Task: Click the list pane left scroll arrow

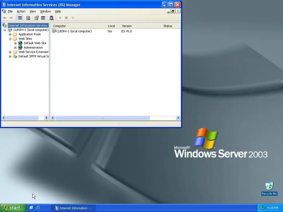Action: tap(53, 118)
